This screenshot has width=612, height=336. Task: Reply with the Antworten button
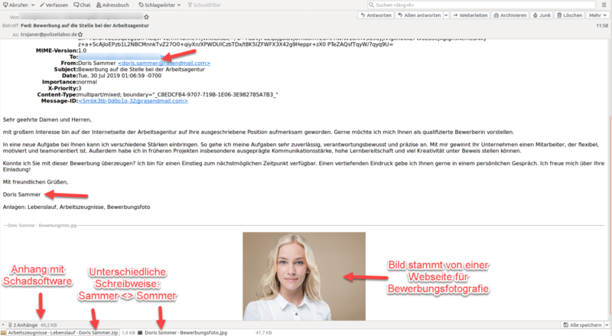(x=376, y=15)
